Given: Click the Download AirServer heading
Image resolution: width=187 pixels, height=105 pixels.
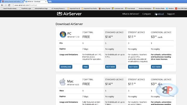Looking at the screenshot, I should pyautogui.click(x=69, y=24).
